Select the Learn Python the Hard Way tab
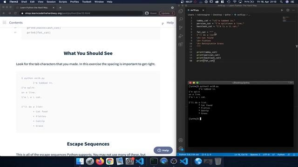298x167 pixels. 34,7
